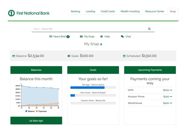188x134 pixels.
Task: Start a Chat via the Chat link
Action: tap(128, 37)
